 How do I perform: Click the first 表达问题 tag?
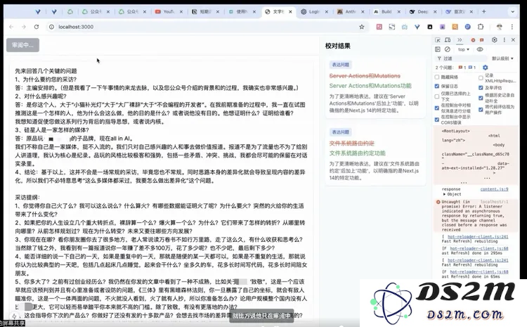pos(341,65)
